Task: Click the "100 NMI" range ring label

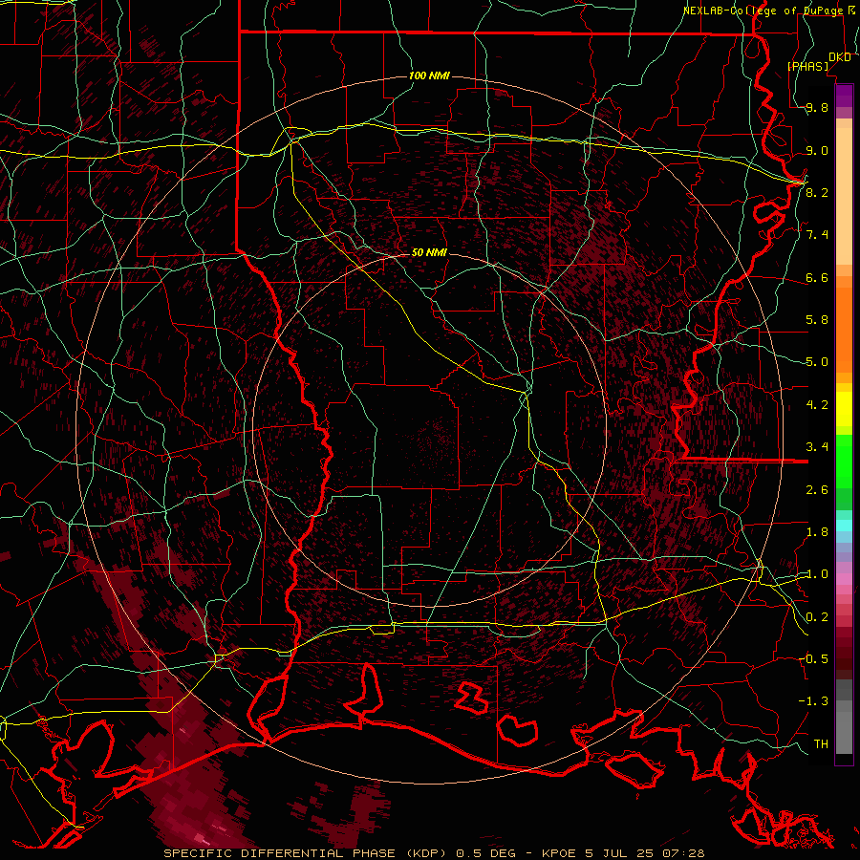Action: point(429,75)
